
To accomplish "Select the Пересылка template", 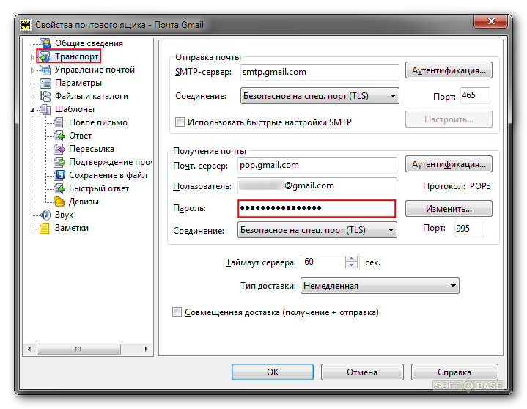I will [x=92, y=149].
